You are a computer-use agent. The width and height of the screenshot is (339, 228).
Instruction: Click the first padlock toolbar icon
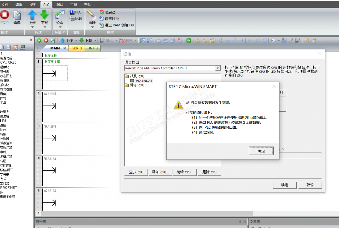[x=198, y=40]
